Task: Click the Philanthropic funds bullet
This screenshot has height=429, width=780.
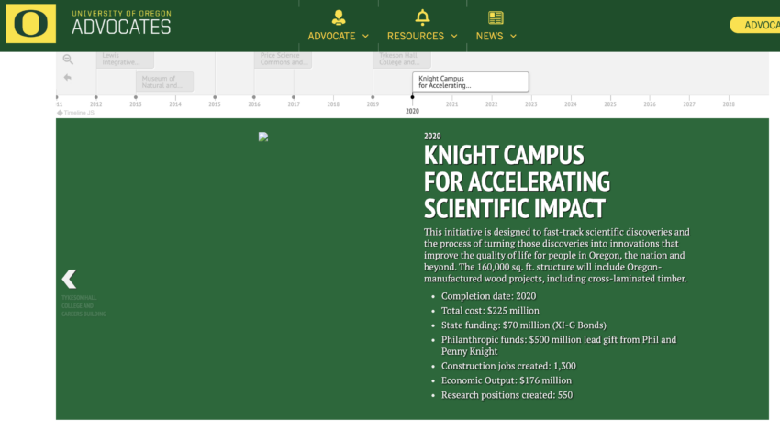Action: click(x=559, y=345)
